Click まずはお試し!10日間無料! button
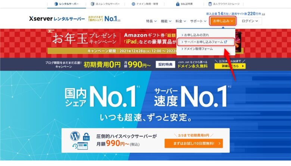Screen dimensions: 291x166 tap(194, 143)
